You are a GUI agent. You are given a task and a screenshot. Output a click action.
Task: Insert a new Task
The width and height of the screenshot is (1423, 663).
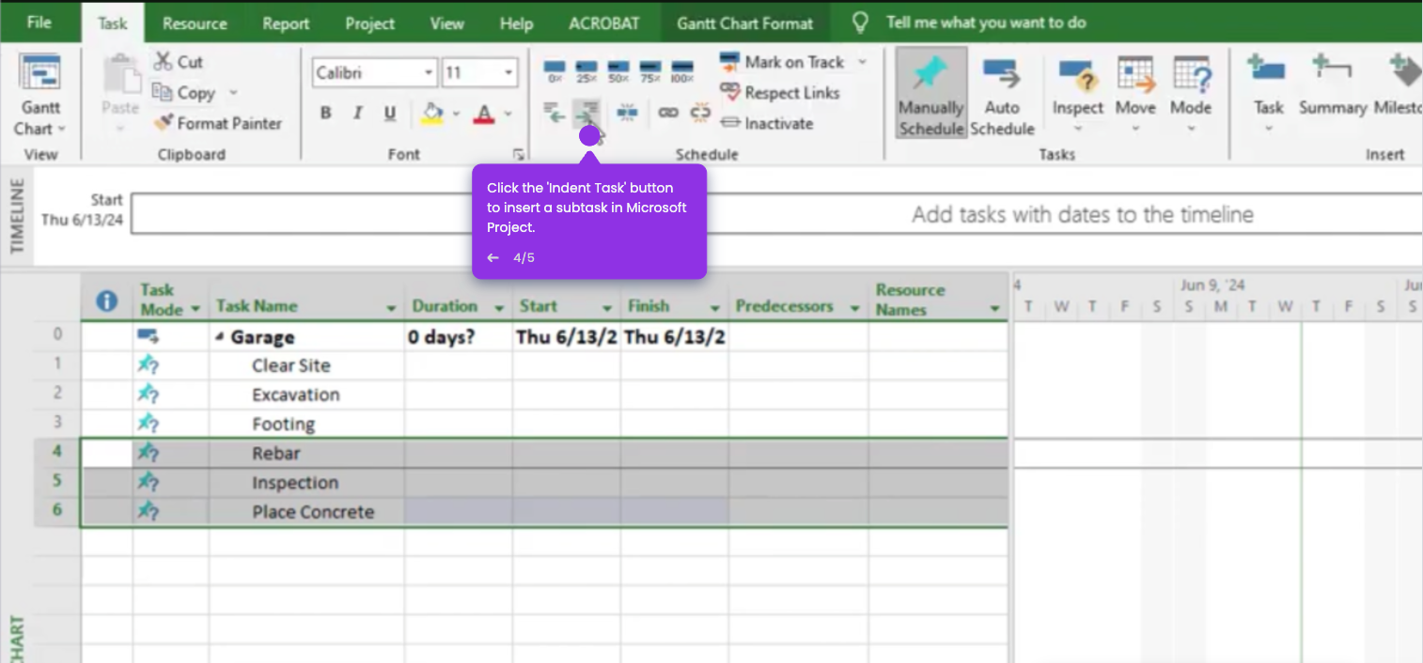click(1268, 95)
